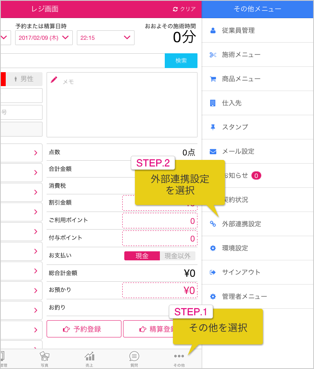The height and width of the screenshot is (369, 314).
Task: Click the お預かり amount input field
Action: [160, 290]
